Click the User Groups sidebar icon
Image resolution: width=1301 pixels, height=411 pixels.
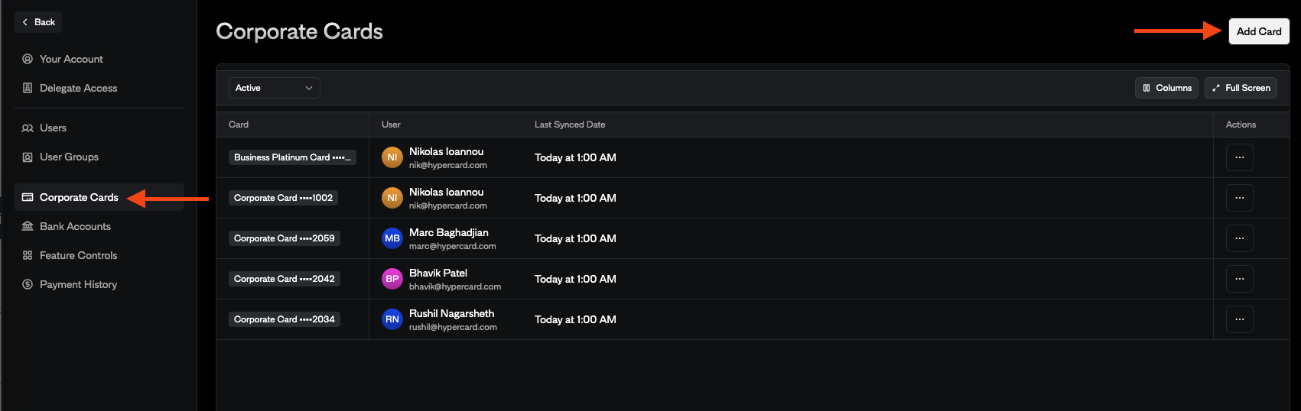click(x=28, y=157)
